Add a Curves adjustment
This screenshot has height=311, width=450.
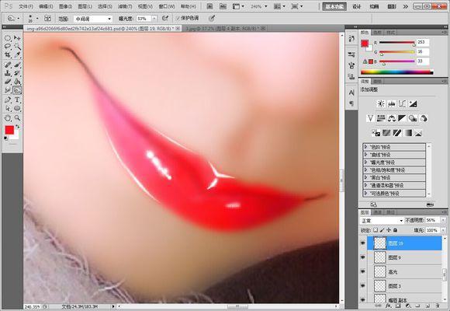402,104
